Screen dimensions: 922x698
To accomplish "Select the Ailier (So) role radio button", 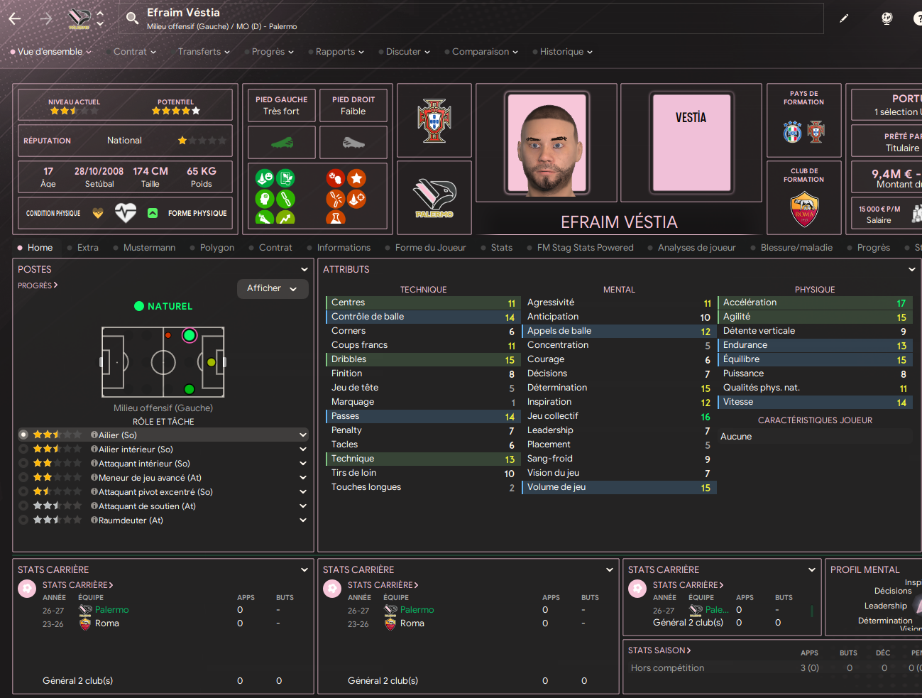I will point(24,435).
